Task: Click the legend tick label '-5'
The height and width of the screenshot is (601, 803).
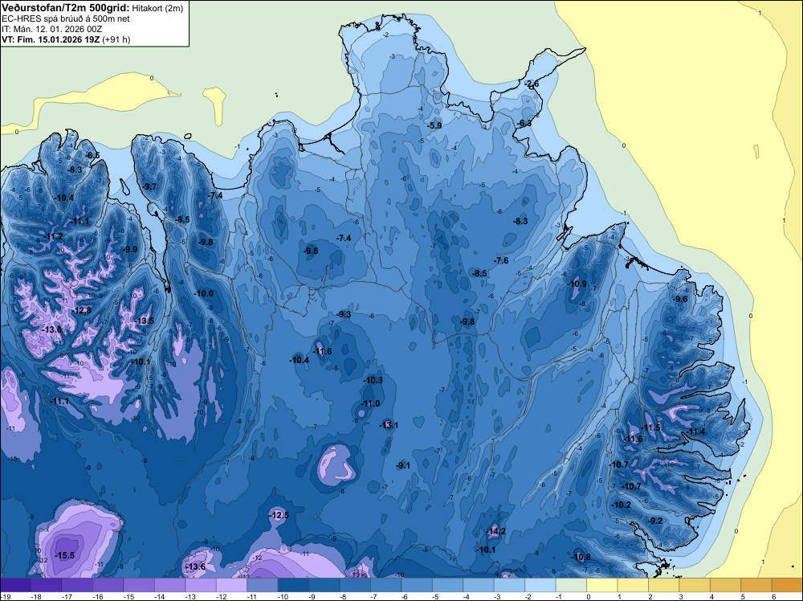Action: coord(435,596)
